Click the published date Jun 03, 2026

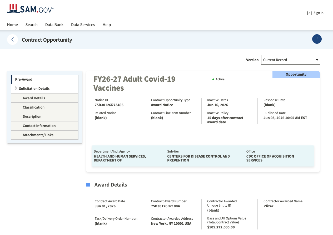(x=285, y=118)
